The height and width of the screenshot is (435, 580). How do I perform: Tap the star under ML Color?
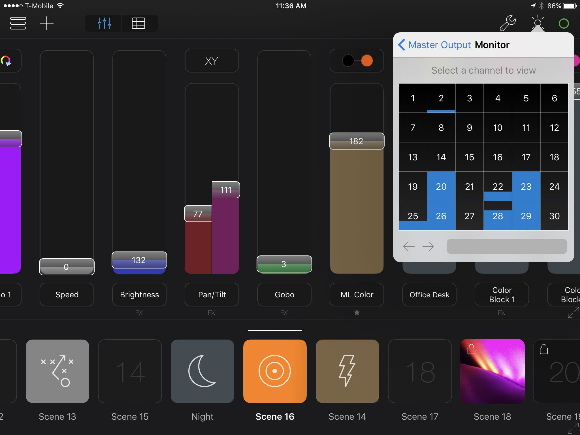coord(357,312)
